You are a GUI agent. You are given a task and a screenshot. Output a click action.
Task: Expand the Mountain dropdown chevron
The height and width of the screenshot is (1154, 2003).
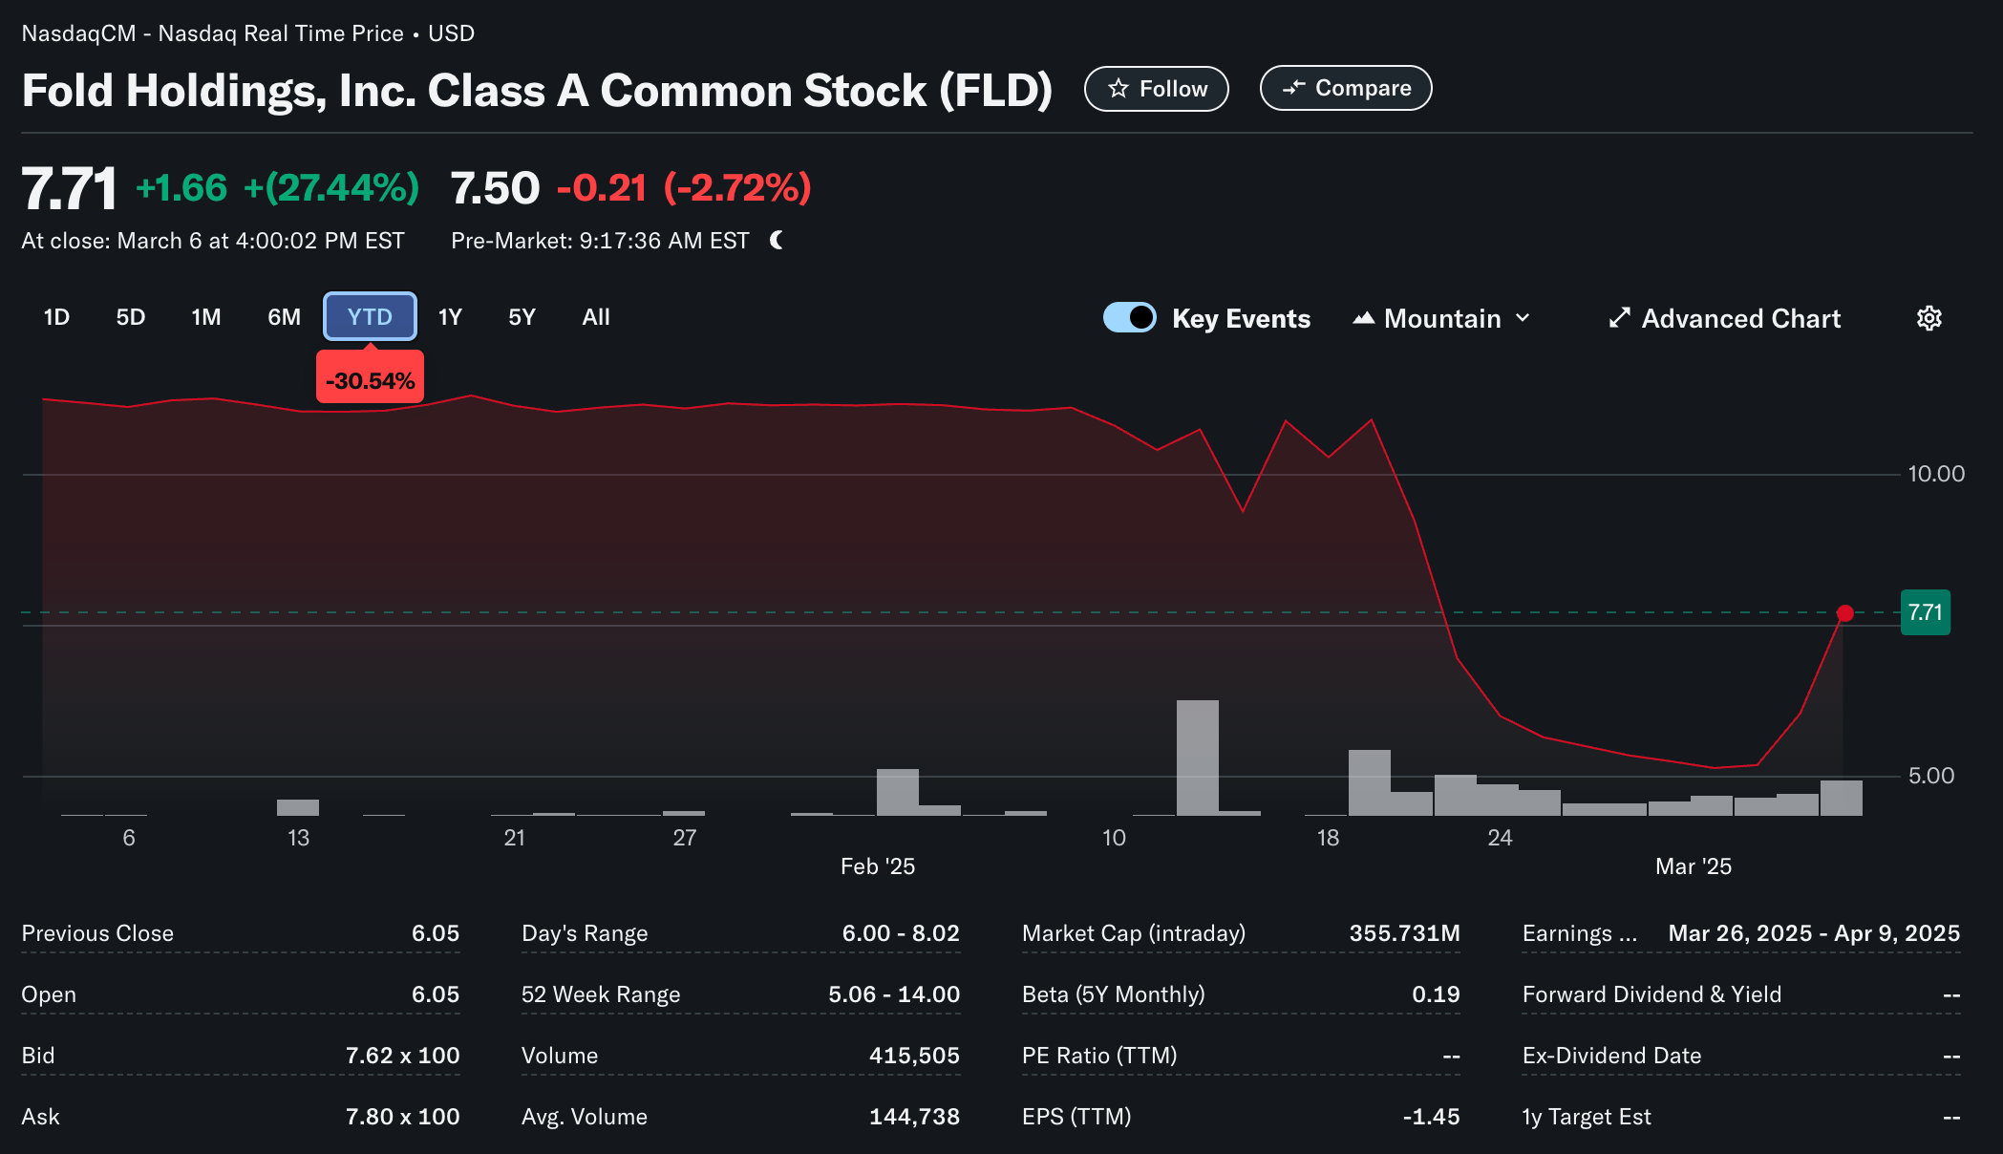tap(1524, 318)
